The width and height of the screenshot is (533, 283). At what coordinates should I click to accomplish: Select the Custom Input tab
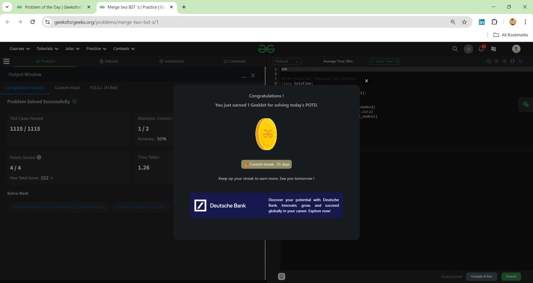click(67, 88)
